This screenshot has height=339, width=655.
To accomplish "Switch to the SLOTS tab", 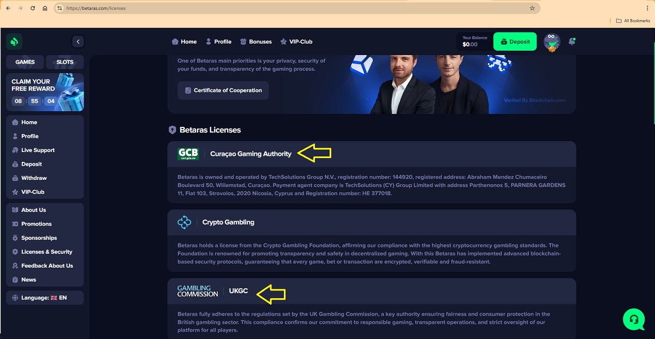I will click(x=65, y=62).
